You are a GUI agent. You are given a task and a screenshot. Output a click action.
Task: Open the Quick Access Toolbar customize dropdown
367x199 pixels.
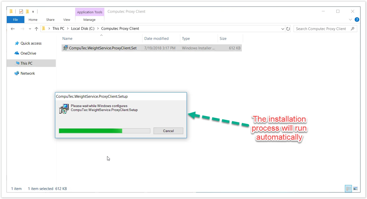point(33,12)
